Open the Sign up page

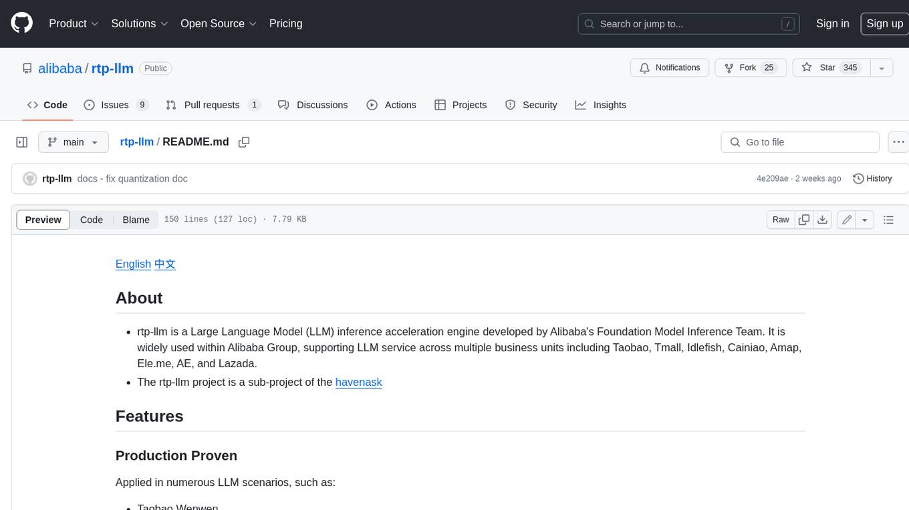pos(884,23)
